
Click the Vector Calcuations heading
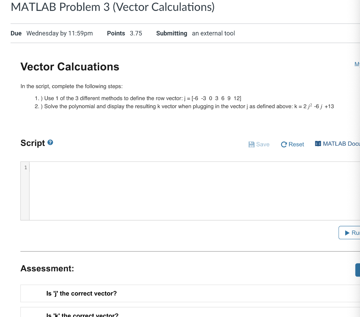click(70, 66)
